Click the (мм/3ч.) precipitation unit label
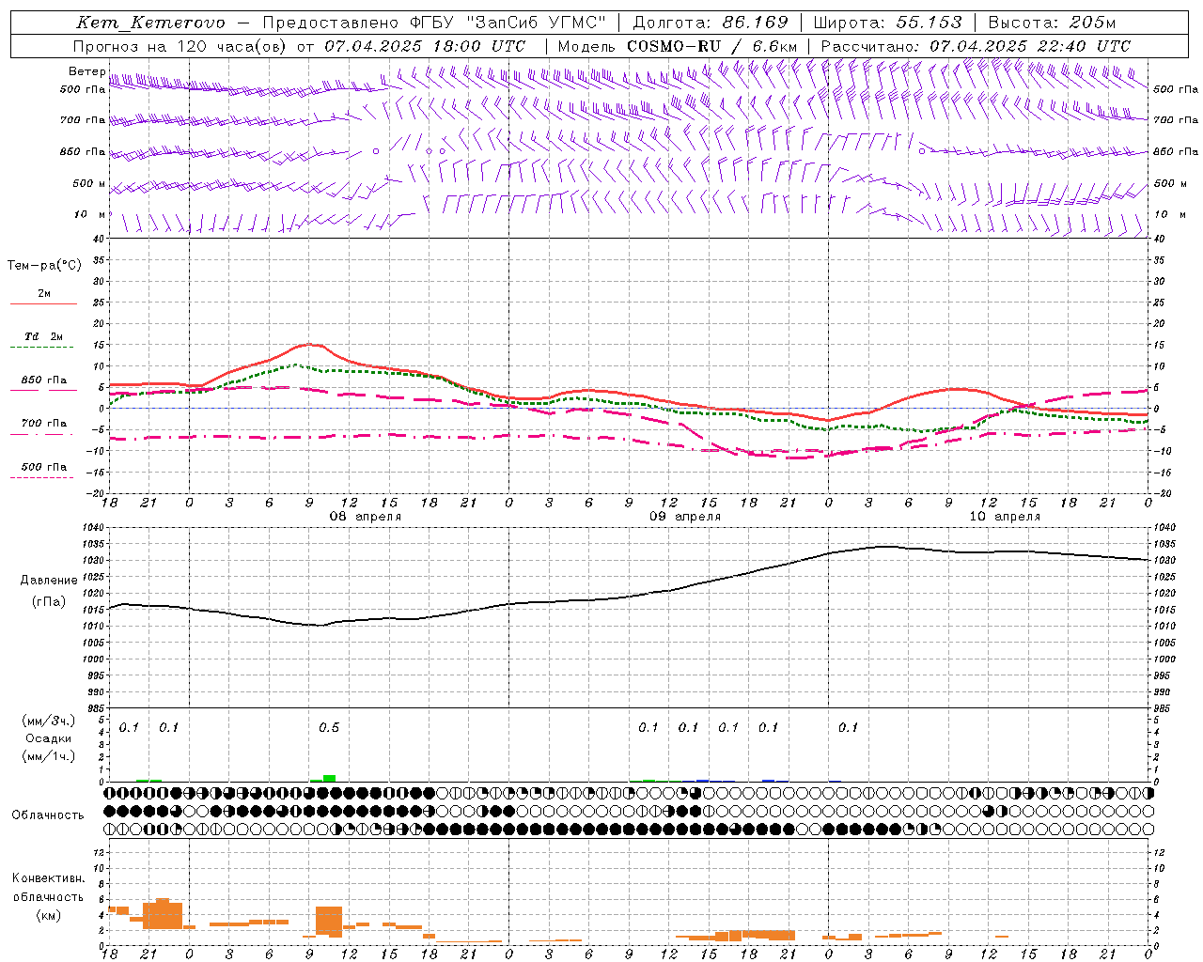 (x=48, y=721)
